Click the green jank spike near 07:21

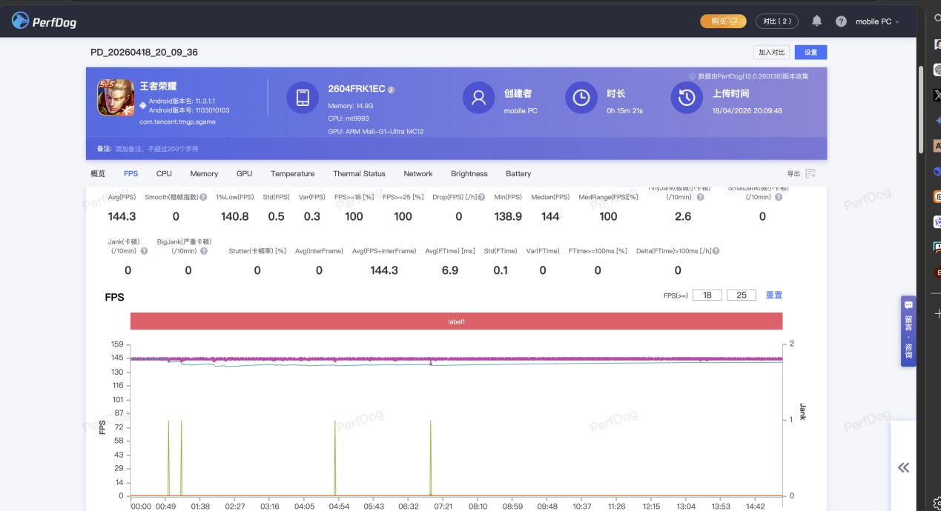pyautogui.click(x=431, y=458)
